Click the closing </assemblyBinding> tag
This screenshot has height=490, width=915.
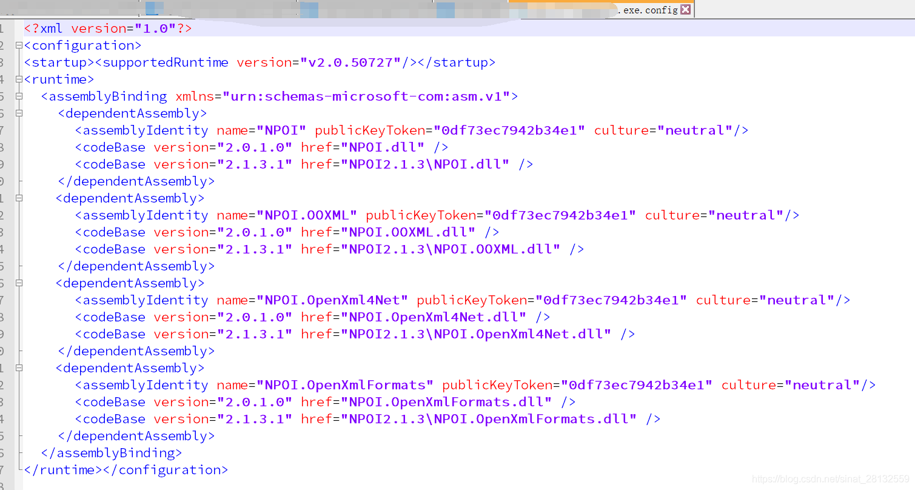(112, 453)
